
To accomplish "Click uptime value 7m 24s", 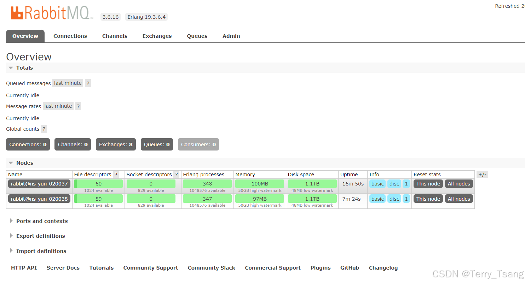I will [351, 199].
